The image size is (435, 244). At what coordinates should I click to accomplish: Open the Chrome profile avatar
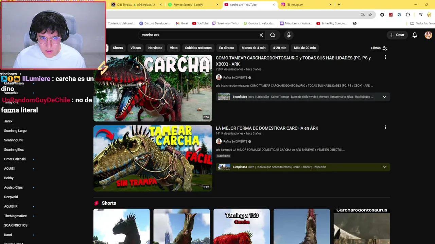(x=430, y=15)
